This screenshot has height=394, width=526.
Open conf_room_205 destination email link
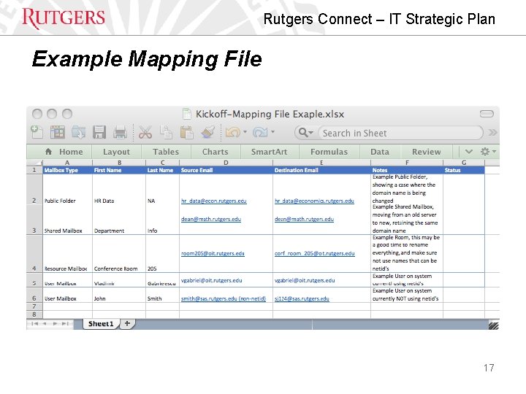click(x=314, y=253)
